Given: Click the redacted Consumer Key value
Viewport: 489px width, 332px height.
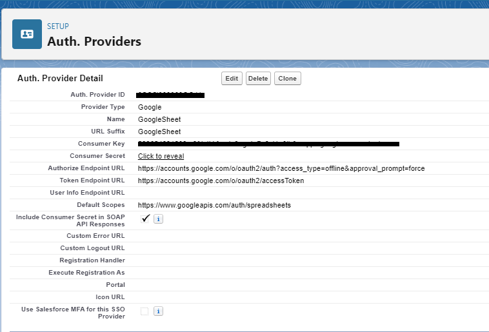Looking at the screenshot, I should 268,144.
